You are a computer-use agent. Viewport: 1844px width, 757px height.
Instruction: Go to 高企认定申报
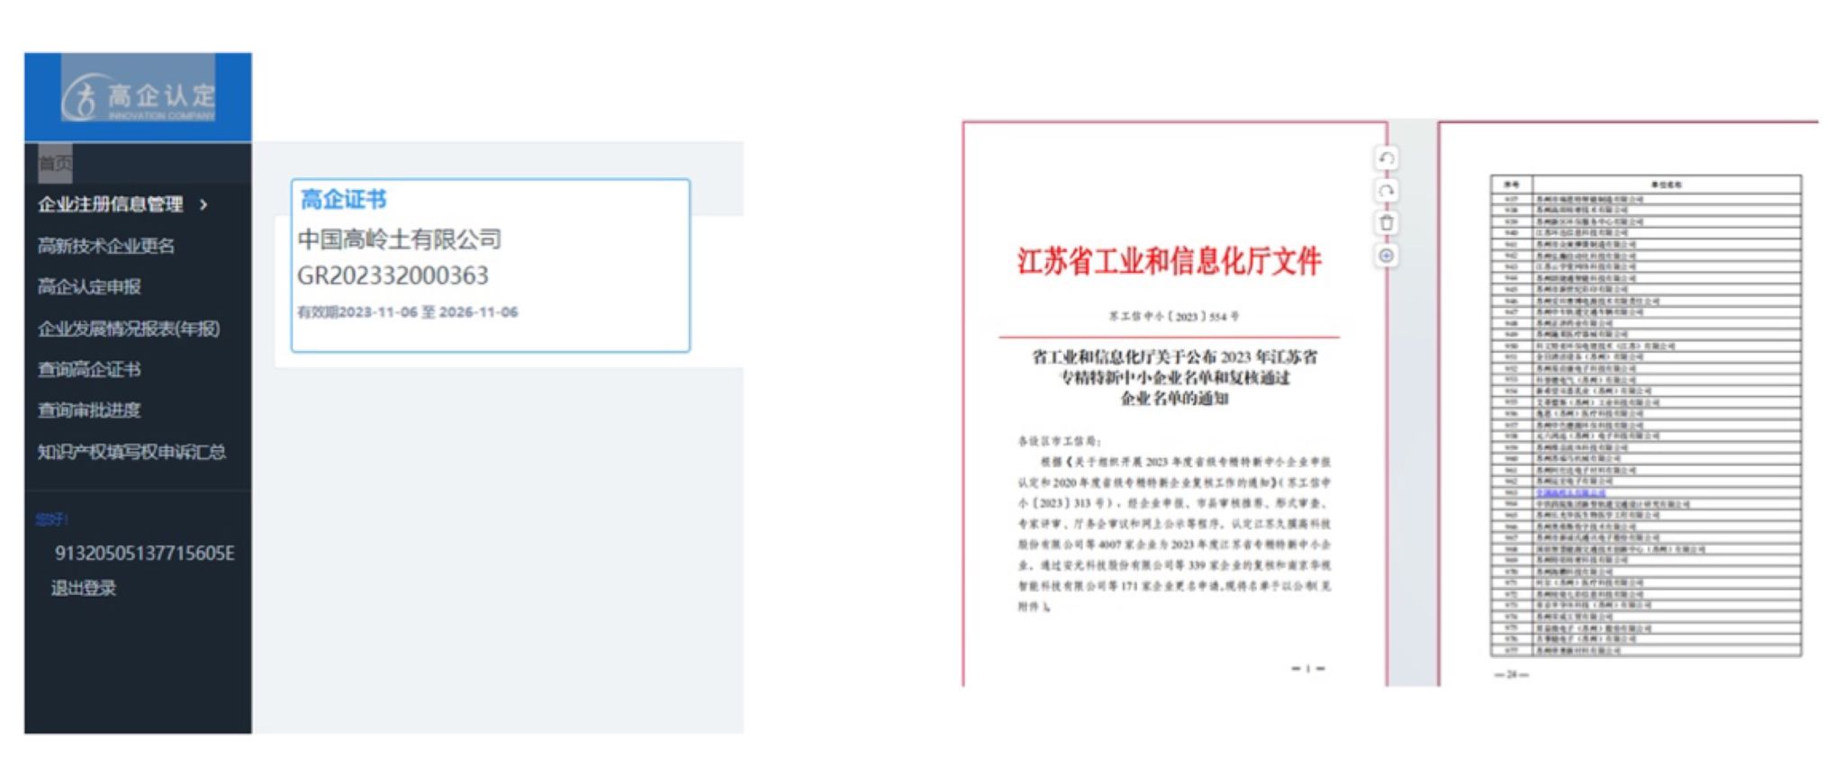(89, 287)
